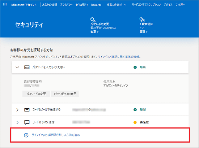Open the ファミリー tab
Screen dimensions: 199x148
pyautogui.click(x=180, y=5)
